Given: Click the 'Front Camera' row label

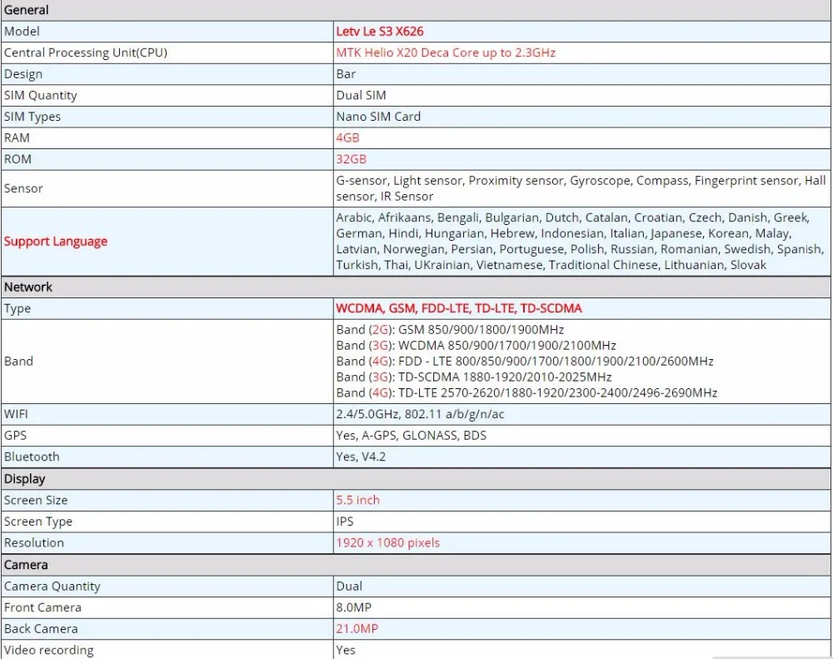Looking at the screenshot, I should tap(42, 607).
